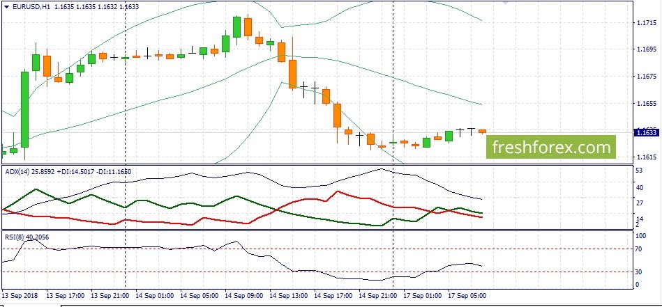The width and height of the screenshot is (662, 307).
Task: Click the chart menu triangle beside EURUSD,H1
Action: click(x=6, y=7)
